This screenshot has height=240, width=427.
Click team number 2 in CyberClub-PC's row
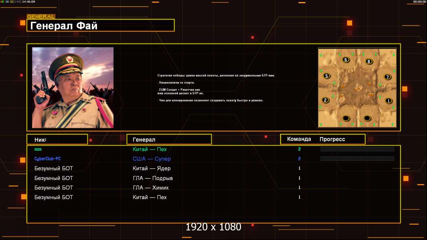click(x=299, y=158)
